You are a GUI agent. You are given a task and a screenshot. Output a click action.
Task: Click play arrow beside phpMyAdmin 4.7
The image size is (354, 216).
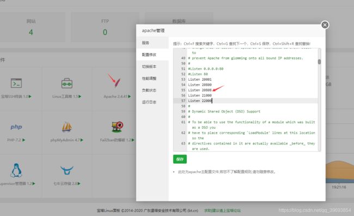(x=82, y=140)
